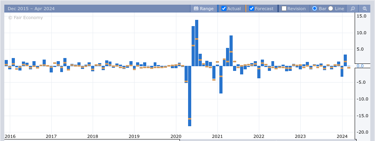Viewport: 375px width, 141px height.
Task: Enable the Revision checkbox
Action: 284,9
